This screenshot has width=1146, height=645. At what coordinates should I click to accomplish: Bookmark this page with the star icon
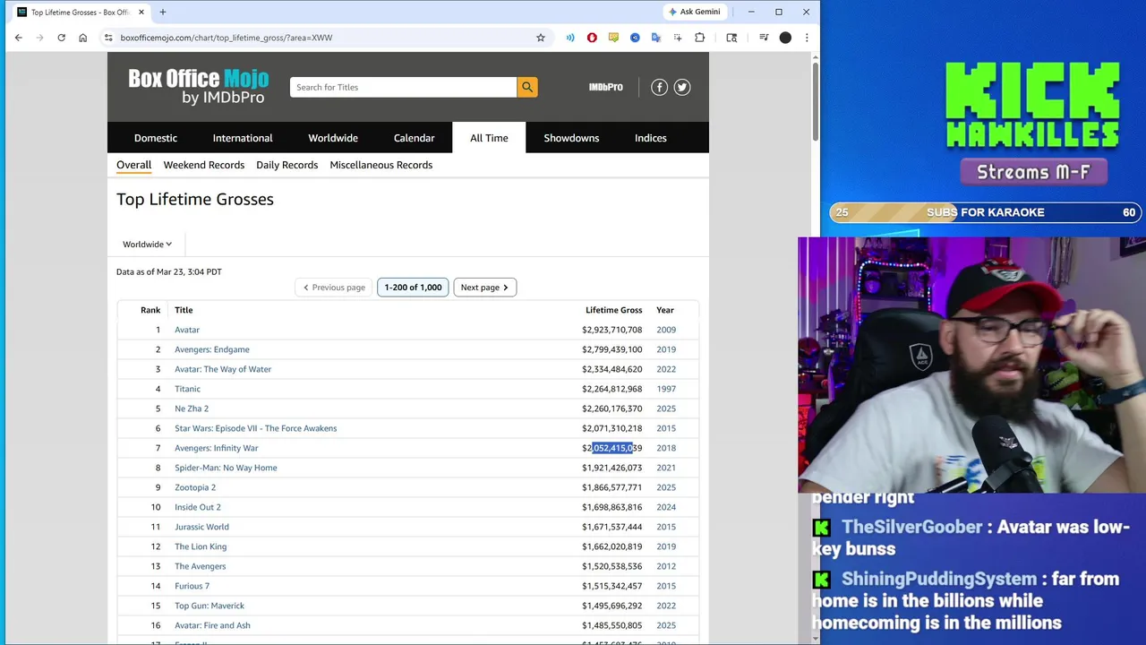(540, 38)
